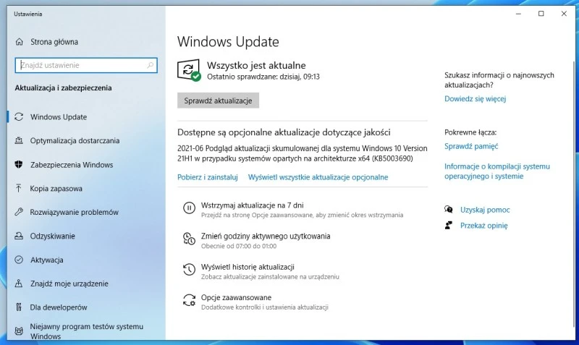Click the Wszystko jest aktualne status heading

pyautogui.click(x=256, y=65)
